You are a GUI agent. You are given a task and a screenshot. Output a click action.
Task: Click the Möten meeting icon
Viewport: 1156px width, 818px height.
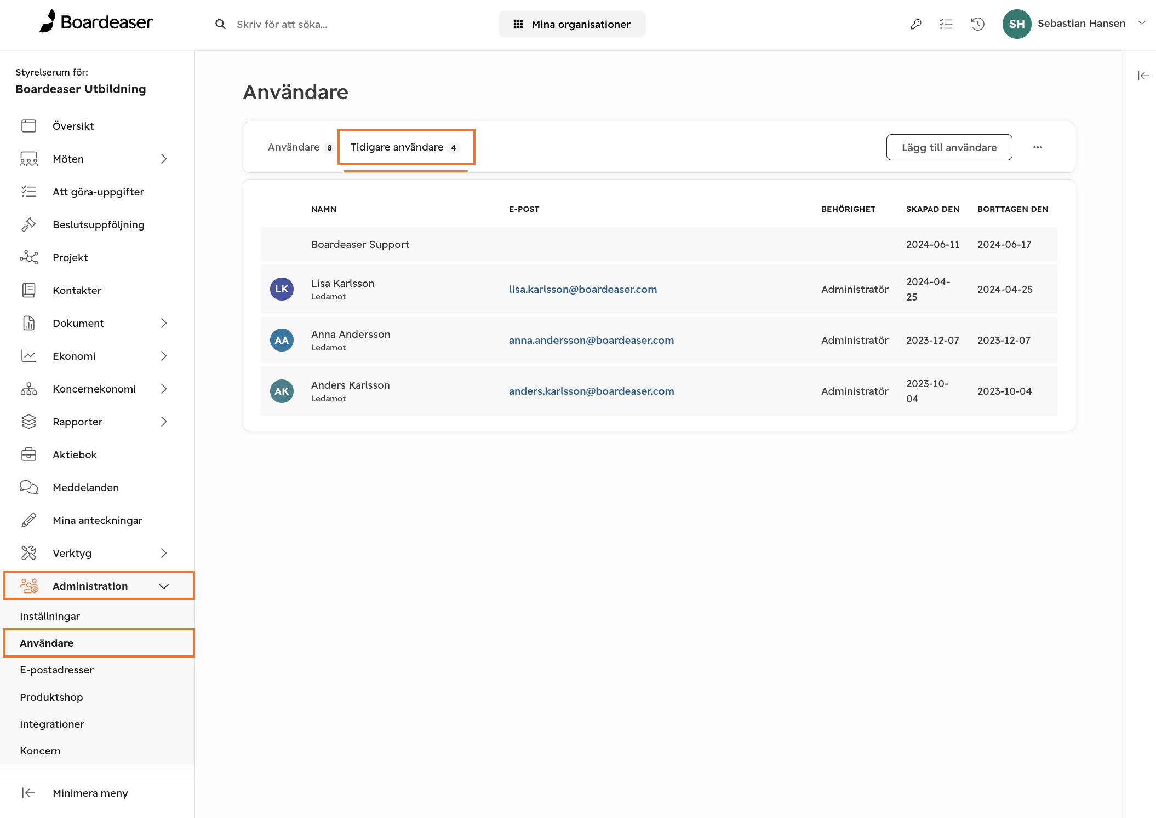point(29,159)
